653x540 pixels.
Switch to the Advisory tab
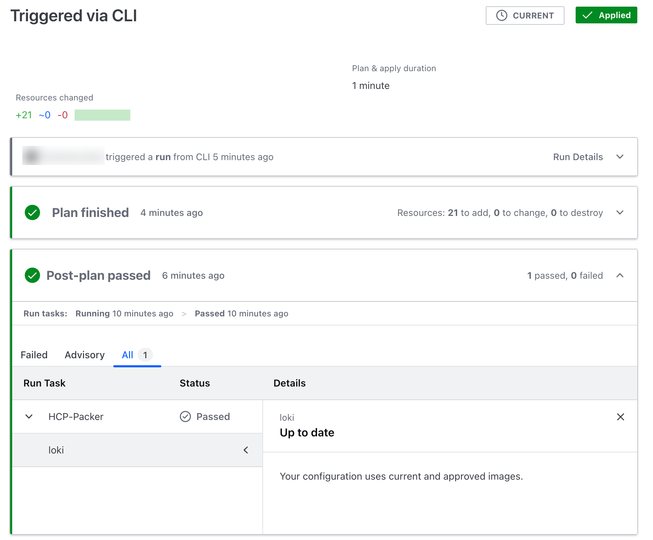[x=85, y=355]
